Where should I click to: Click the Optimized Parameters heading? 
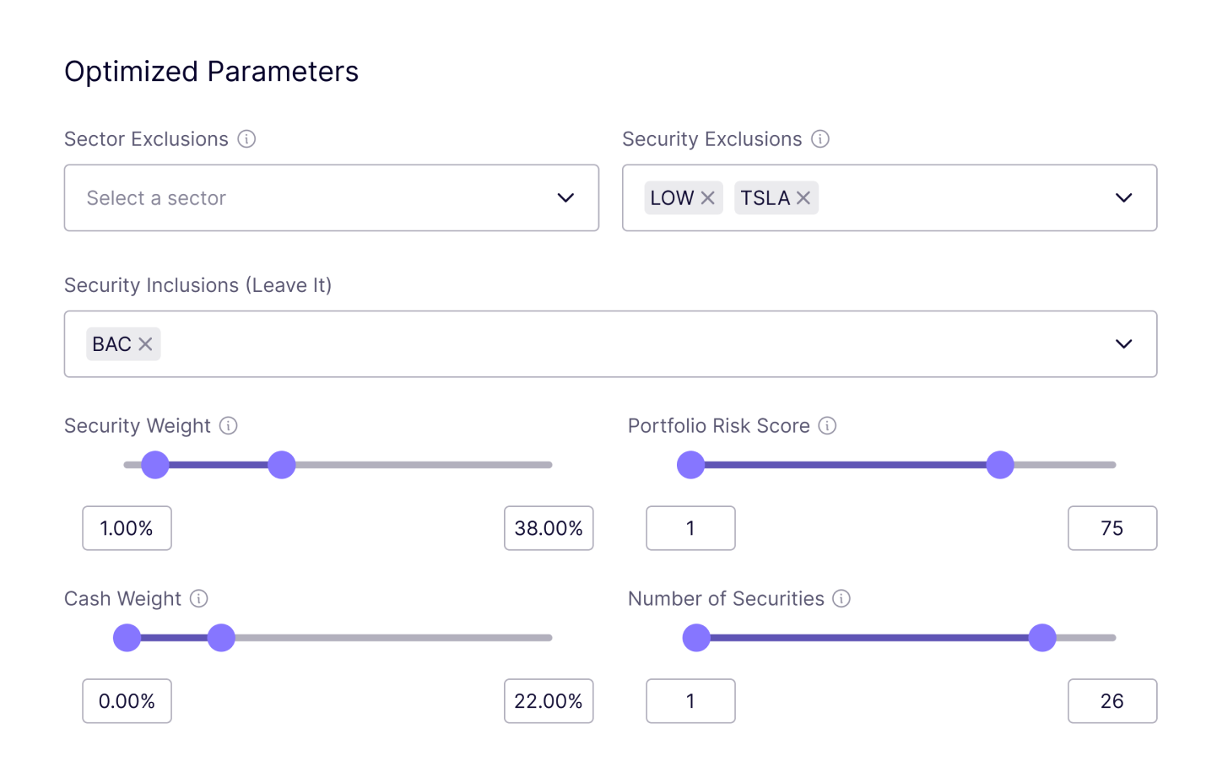coord(211,72)
